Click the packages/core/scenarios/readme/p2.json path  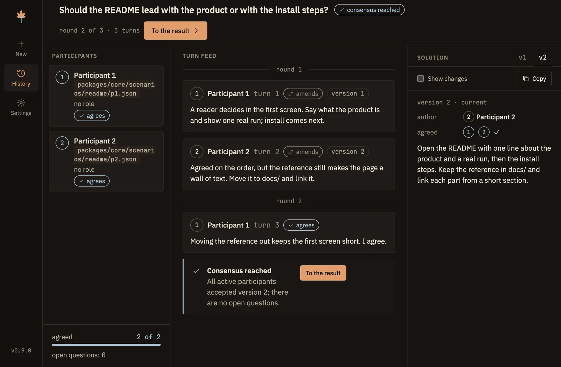(114, 155)
